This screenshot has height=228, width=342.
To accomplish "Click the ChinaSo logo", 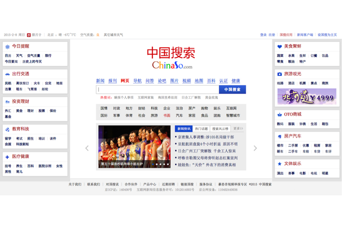I will pyautogui.click(x=171, y=58).
